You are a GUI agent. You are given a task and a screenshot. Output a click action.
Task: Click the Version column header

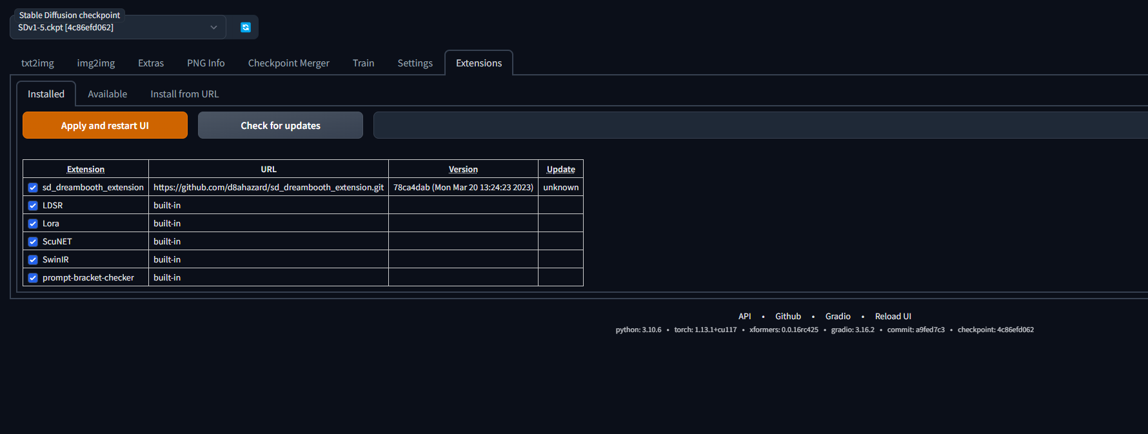click(x=463, y=169)
